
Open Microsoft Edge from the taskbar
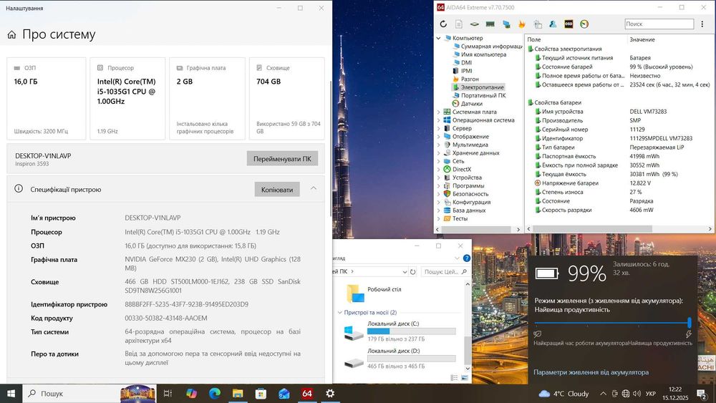215,394
